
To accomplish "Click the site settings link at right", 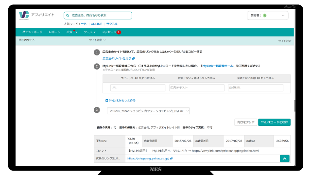I will point(285,41).
